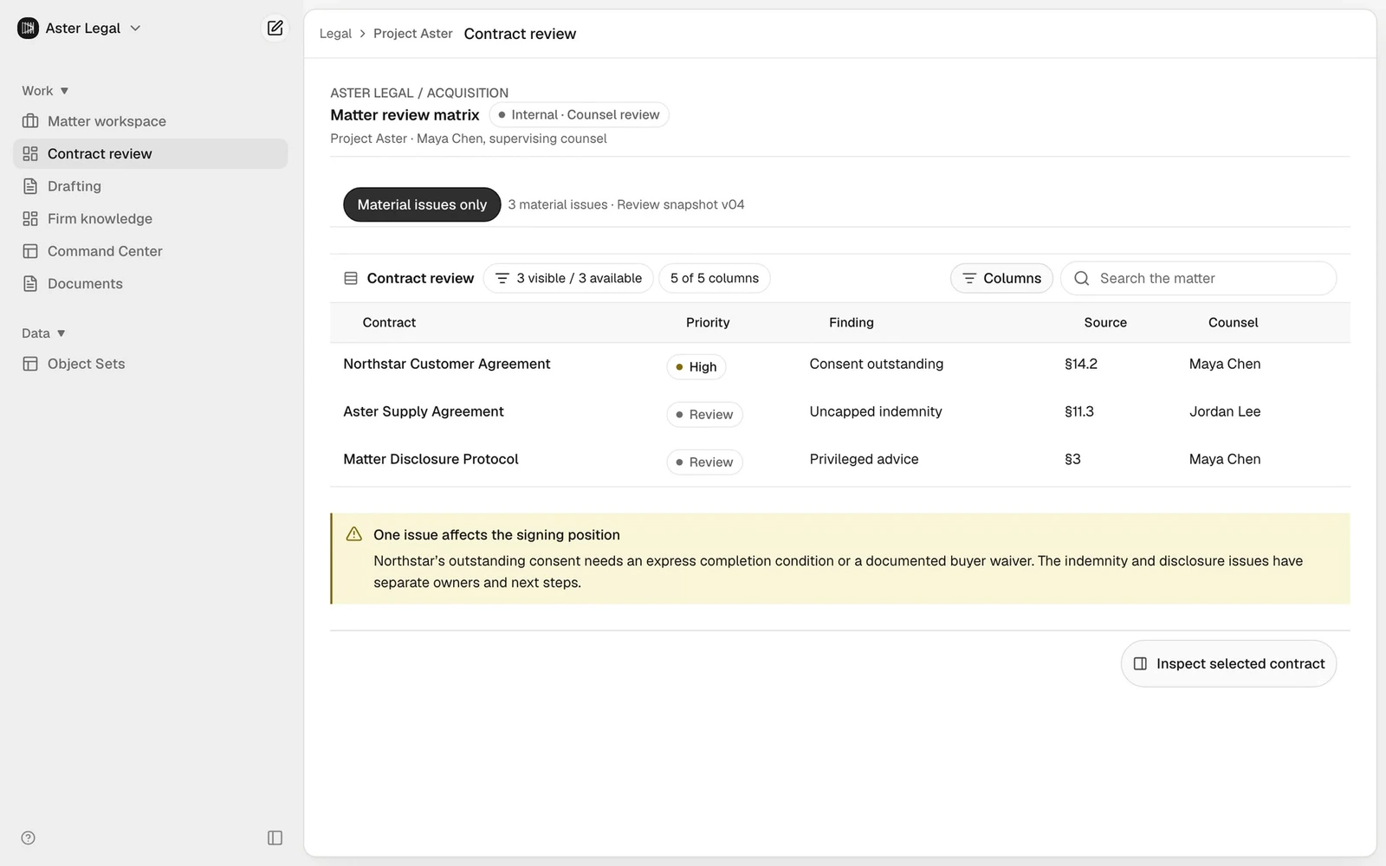Click the Firm knowledge icon

coord(30,218)
